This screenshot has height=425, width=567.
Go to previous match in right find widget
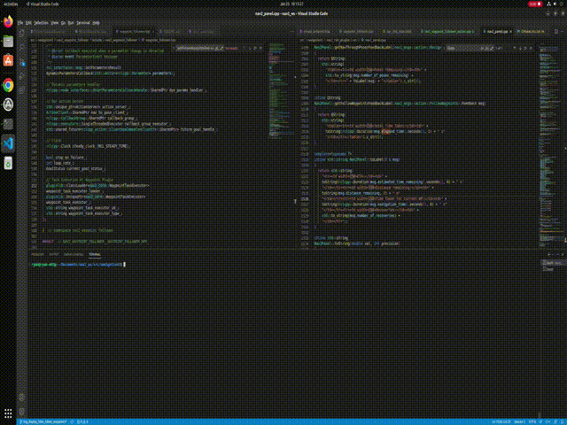click(515, 48)
